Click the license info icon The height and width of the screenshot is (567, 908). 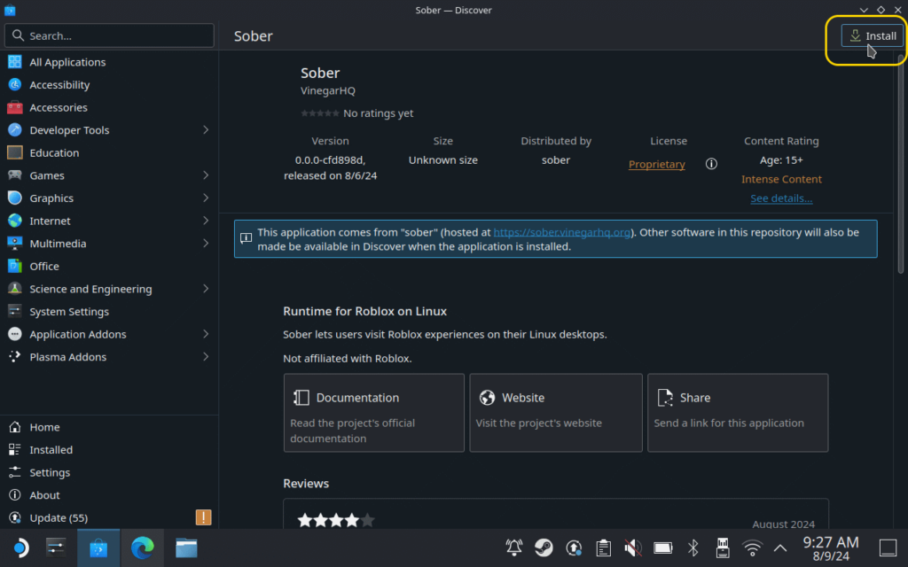click(710, 165)
